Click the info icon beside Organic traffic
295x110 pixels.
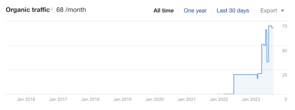[x=52, y=9]
